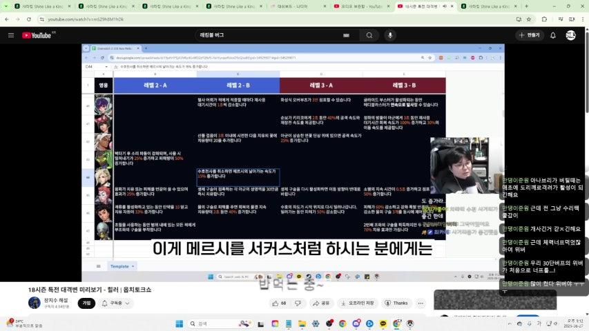Click the Thanks button
This screenshot has width=589, height=331.
tap(396, 303)
